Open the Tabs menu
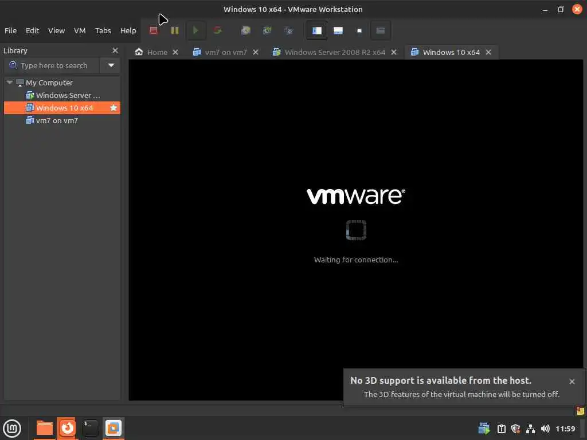Image resolution: width=587 pixels, height=440 pixels. pyautogui.click(x=103, y=31)
